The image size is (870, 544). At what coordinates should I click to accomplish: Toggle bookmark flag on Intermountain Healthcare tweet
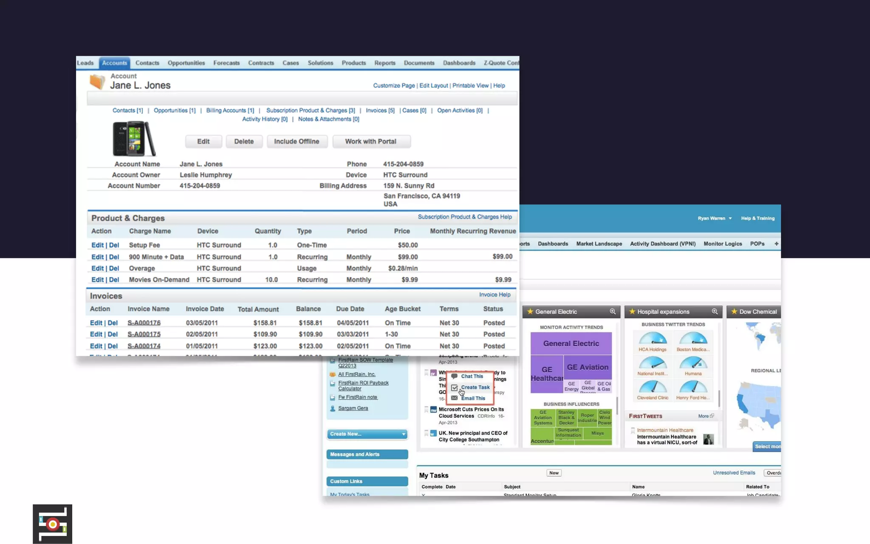633,431
